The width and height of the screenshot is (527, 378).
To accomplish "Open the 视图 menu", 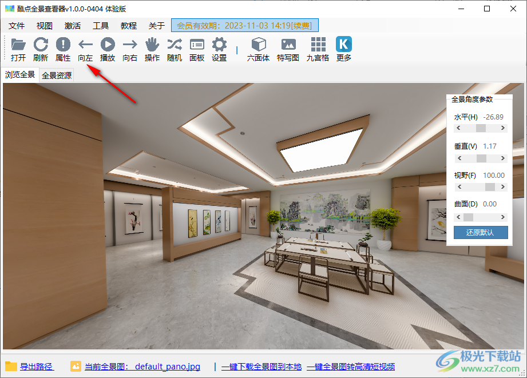I will 45,26.
